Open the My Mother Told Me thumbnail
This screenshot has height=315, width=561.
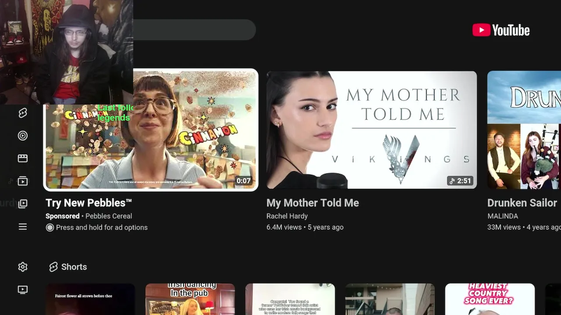point(372,130)
